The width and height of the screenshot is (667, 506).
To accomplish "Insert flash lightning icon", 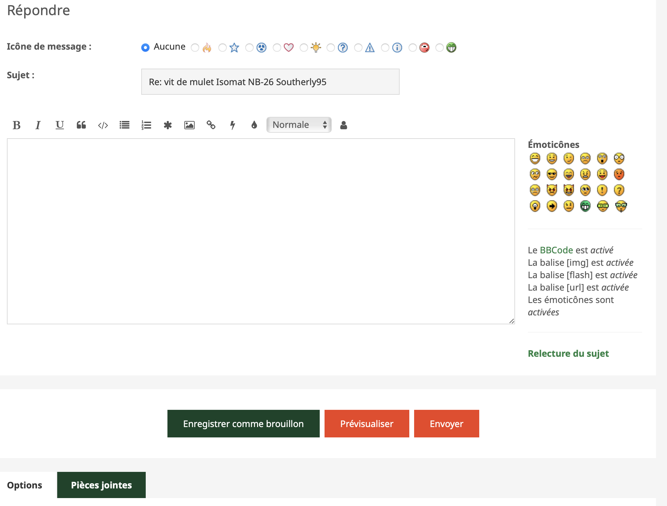I will click(x=233, y=125).
